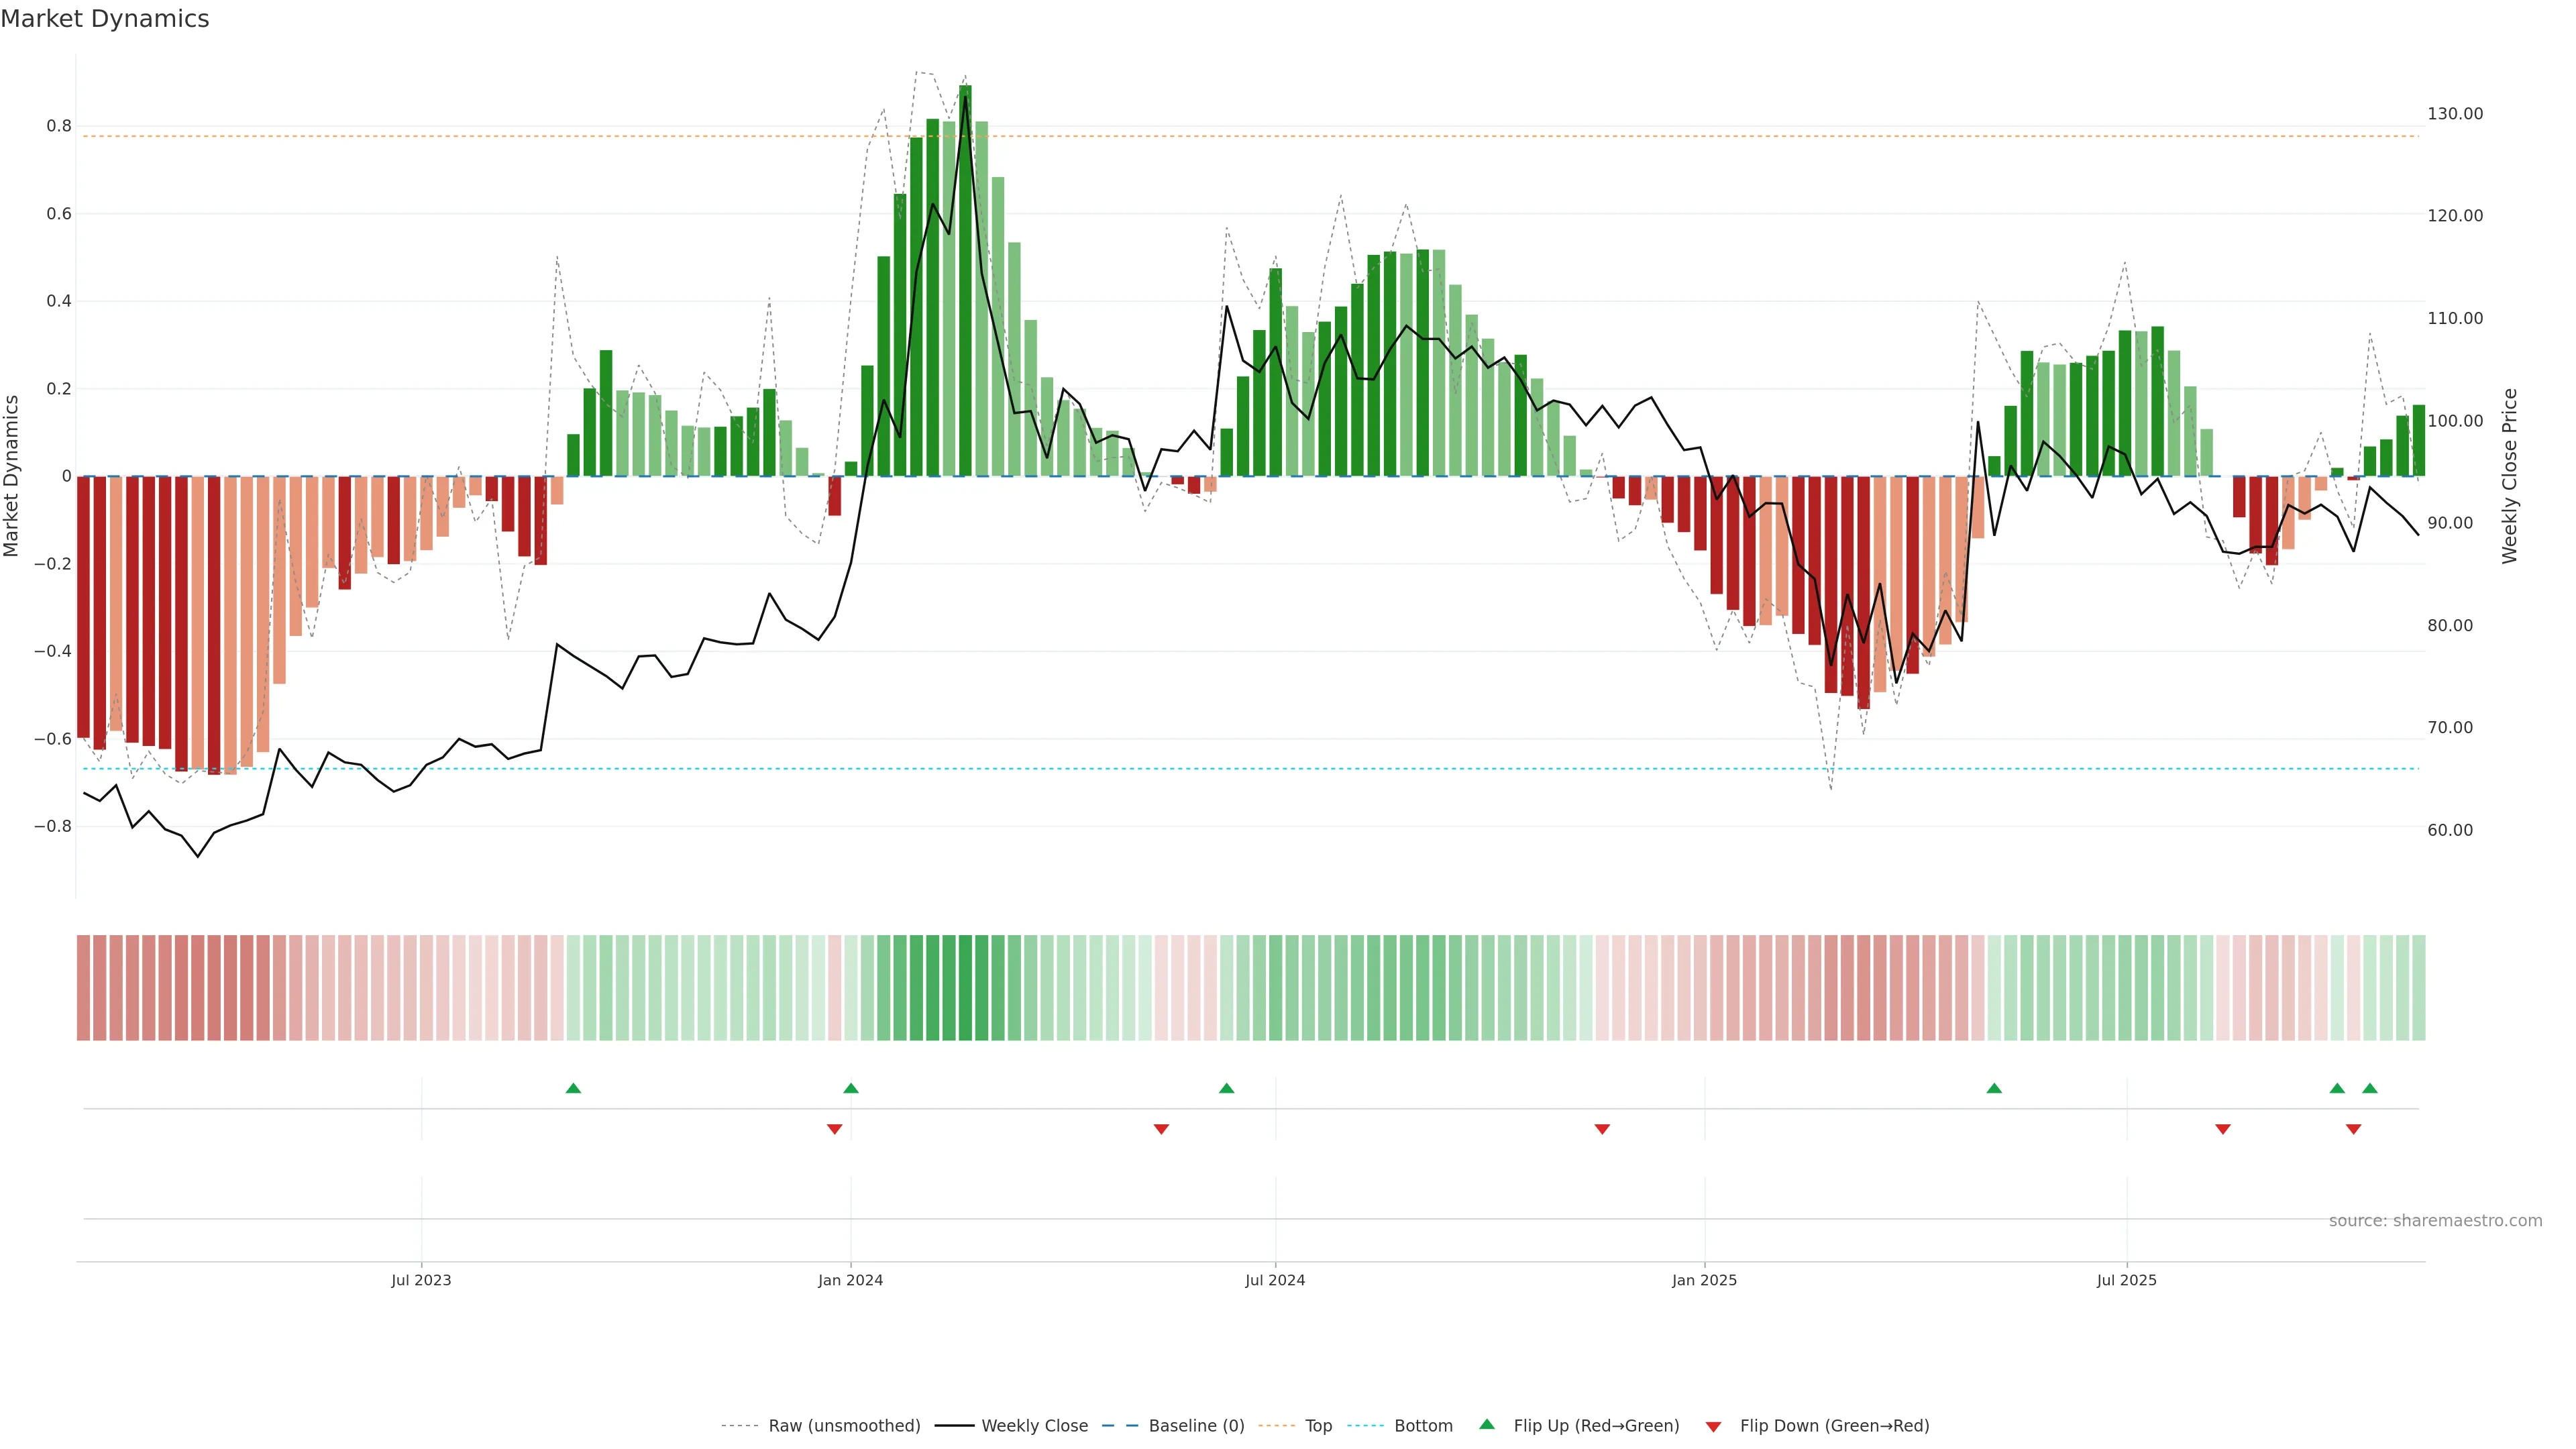Toggle the Bottom legend entry
The width and height of the screenshot is (2576, 1449).
point(1423,1426)
